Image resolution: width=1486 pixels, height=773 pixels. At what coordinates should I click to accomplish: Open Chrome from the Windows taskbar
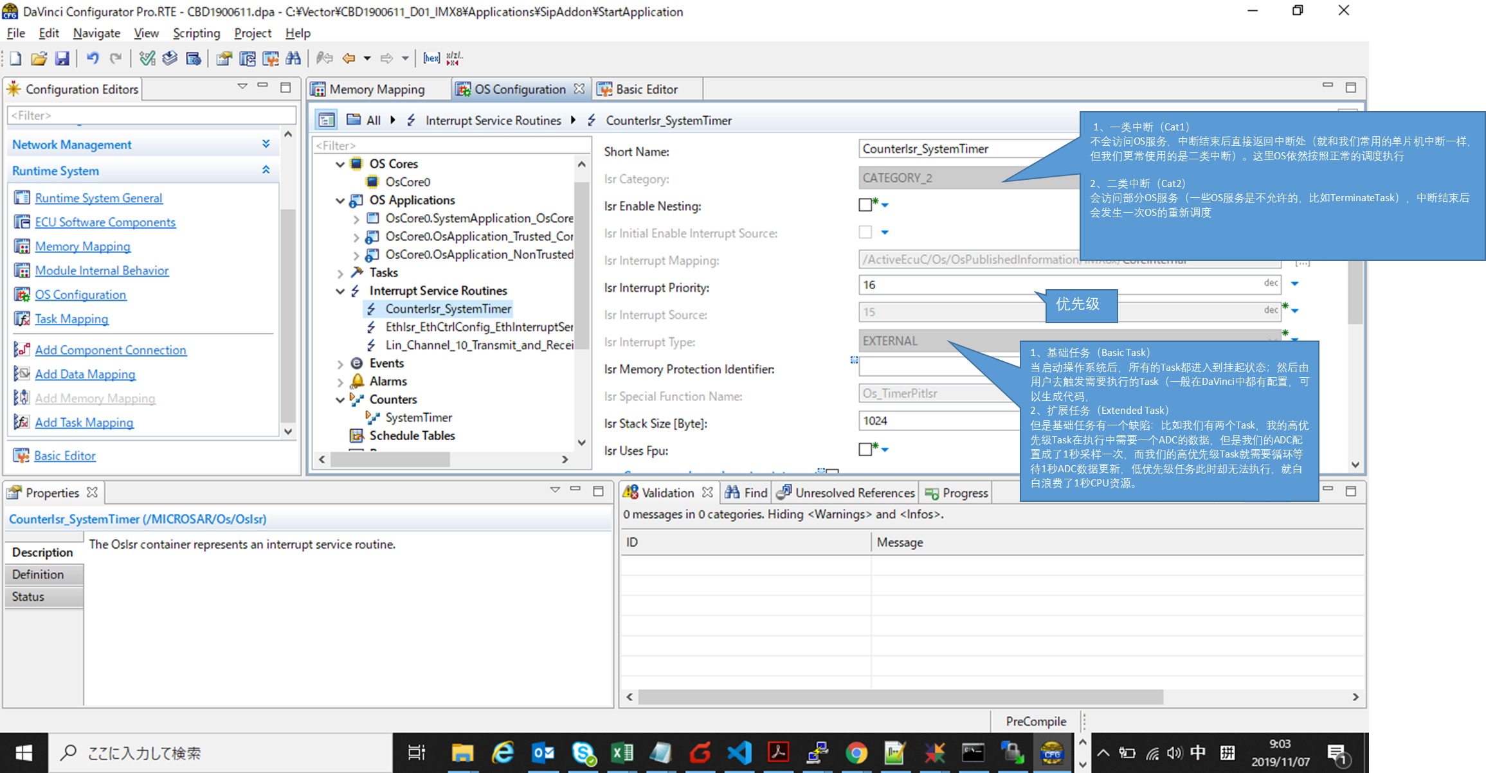tap(856, 752)
